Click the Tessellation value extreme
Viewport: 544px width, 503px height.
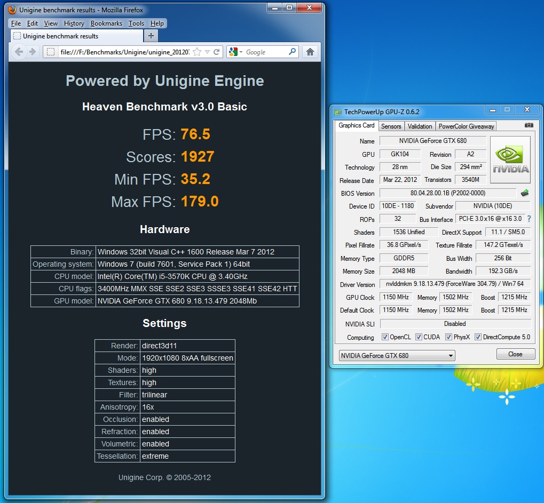tap(155, 456)
